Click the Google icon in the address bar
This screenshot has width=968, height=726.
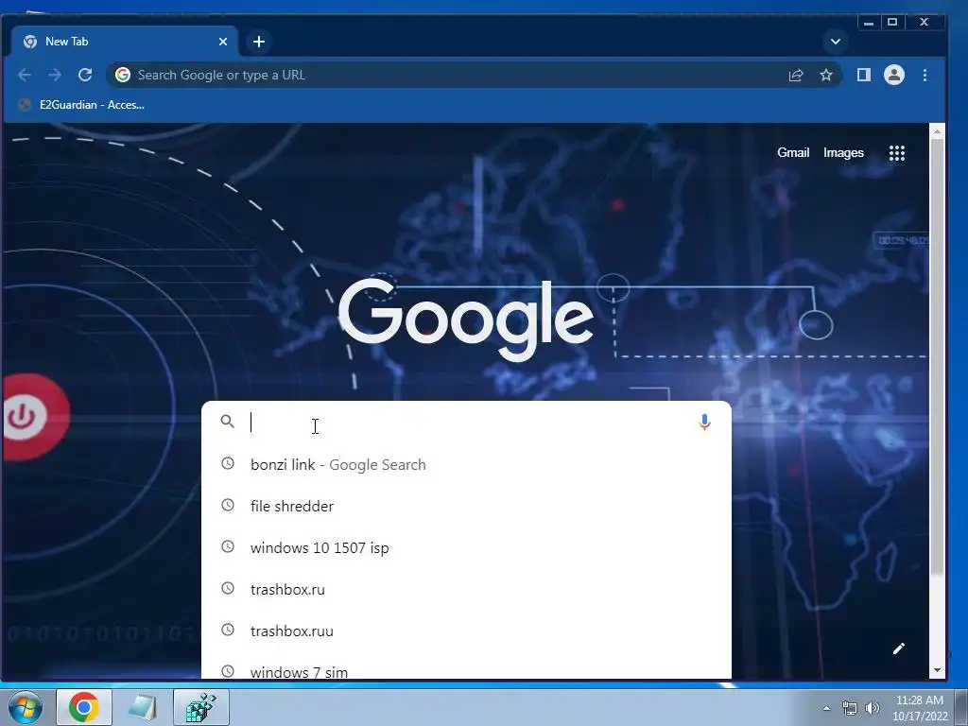click(123, 75)
